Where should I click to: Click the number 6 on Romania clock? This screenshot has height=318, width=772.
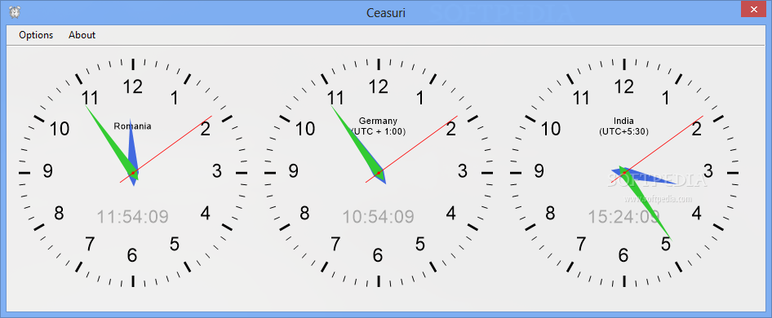coord(132,255)
